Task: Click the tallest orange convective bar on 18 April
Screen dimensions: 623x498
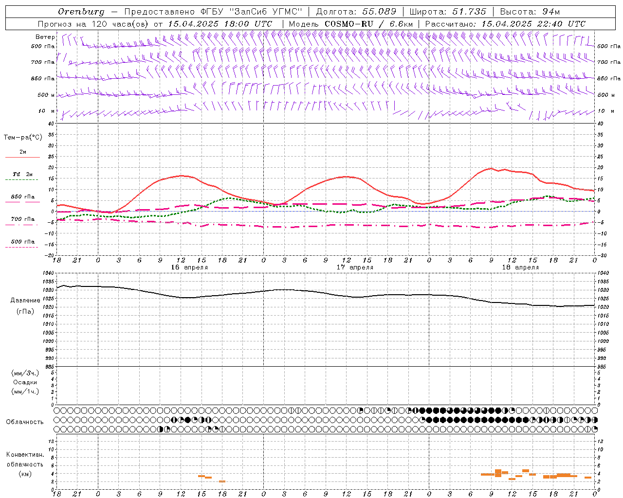Action: click(498, 473)
